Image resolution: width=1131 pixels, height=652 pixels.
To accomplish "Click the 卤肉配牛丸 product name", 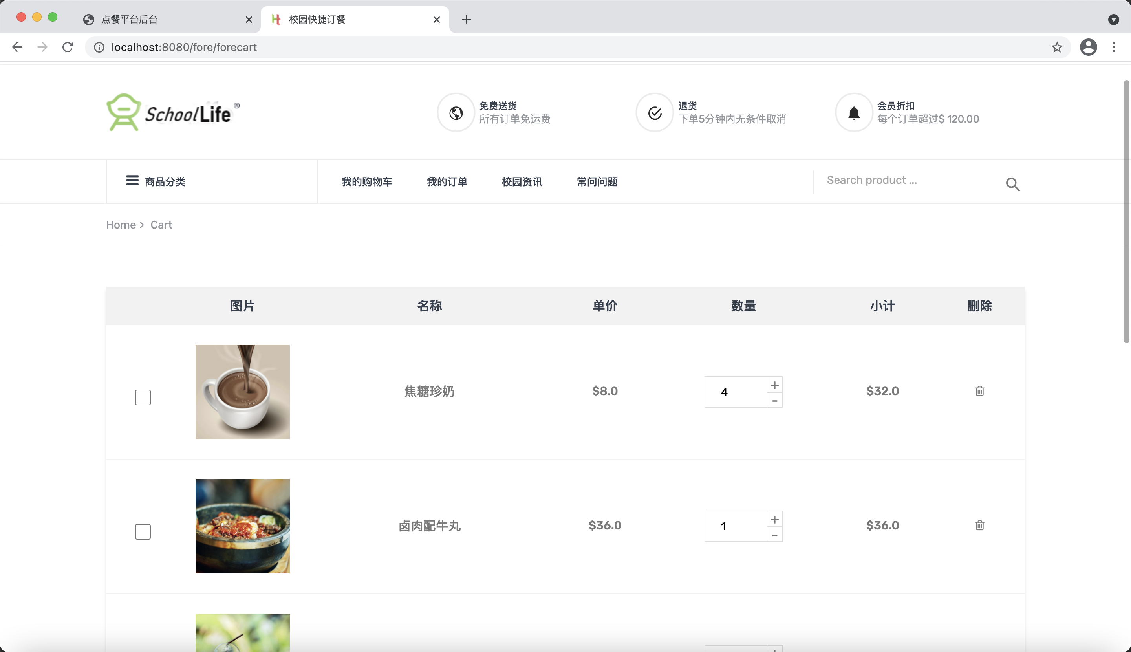I will pos(429,526).
